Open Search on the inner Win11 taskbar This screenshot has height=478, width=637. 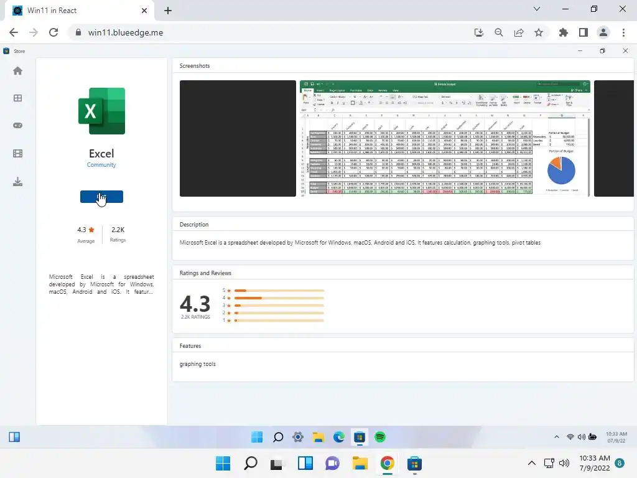278,437
